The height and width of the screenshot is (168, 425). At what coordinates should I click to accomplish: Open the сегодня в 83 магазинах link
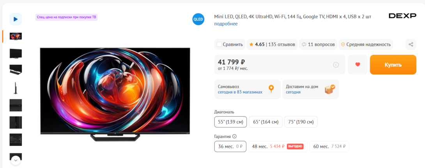point(240,92)
